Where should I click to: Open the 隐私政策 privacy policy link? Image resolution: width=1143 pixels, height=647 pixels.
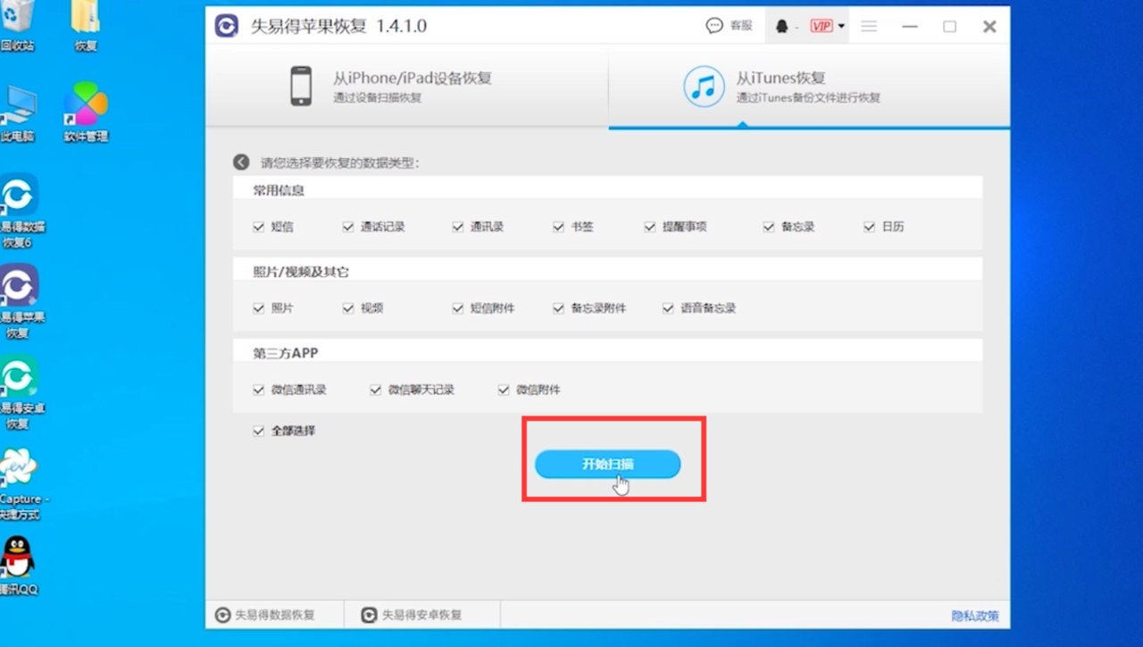975,616
